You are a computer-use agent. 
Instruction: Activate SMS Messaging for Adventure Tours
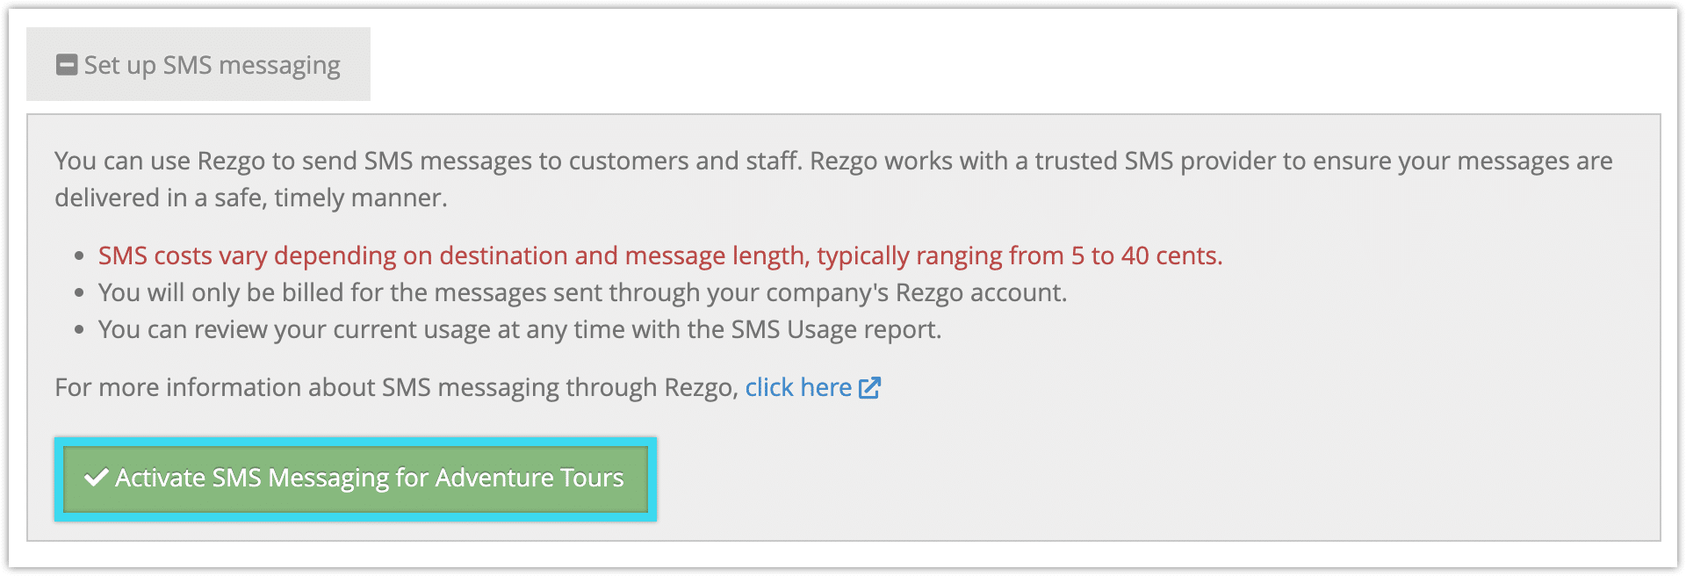356,479
